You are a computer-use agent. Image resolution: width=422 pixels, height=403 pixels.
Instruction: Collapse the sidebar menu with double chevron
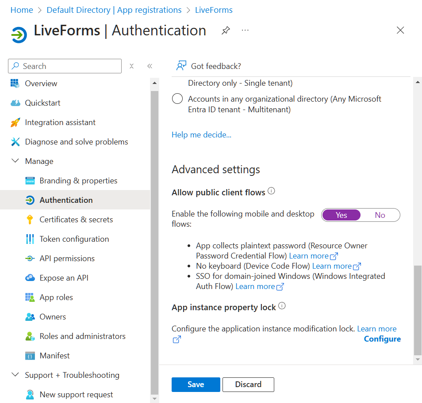coord(150,66)
